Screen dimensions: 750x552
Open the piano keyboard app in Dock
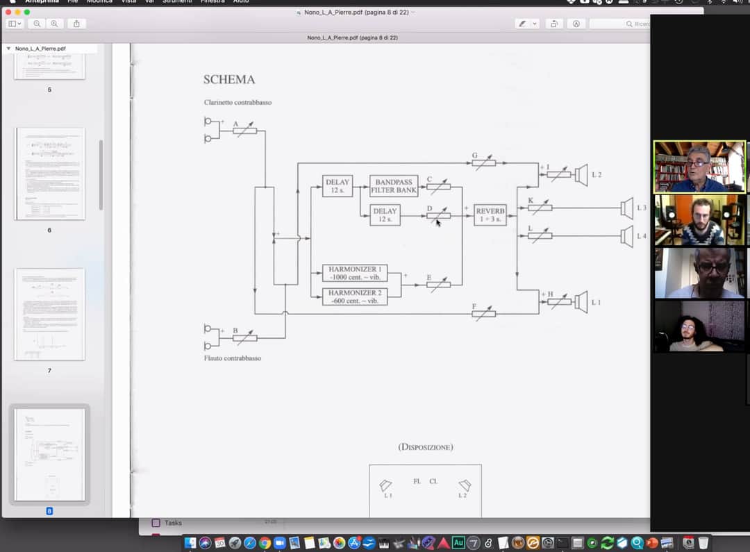(x=383, y=542)
